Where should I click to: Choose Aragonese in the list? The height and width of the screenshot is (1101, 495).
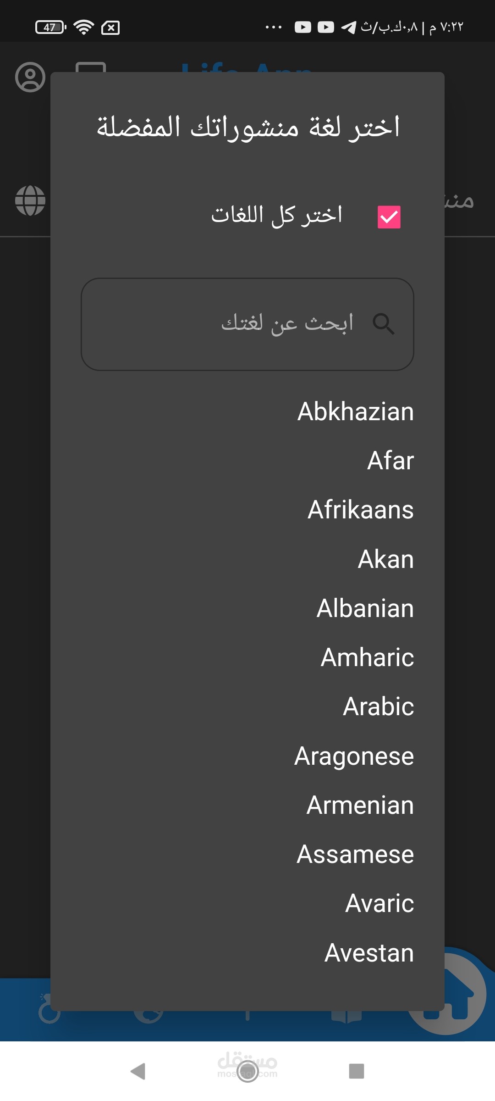(354, 756)
